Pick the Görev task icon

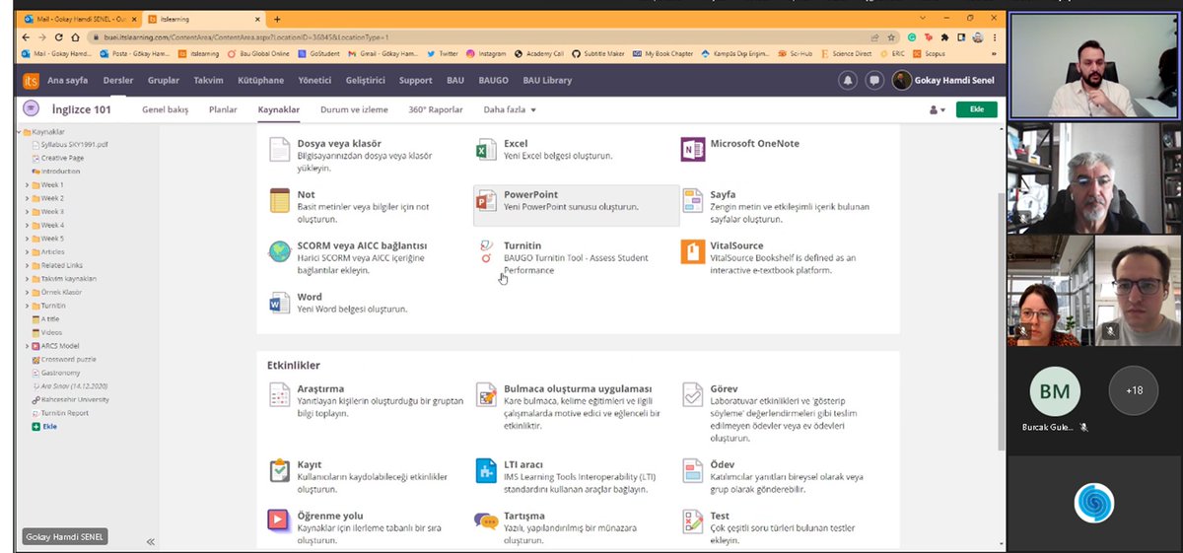pyautogui.click(x=692, y=395)
